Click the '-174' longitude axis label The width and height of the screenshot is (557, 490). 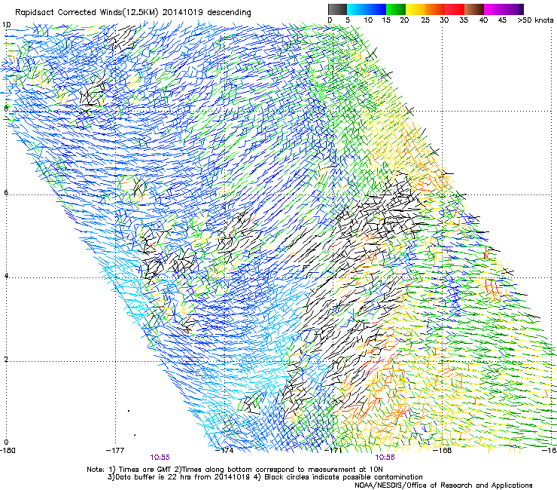[224, 451]
